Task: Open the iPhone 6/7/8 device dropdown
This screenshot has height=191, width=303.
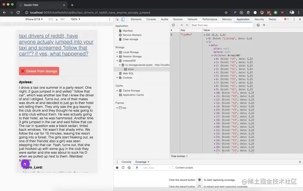Action: coord(34,19)
